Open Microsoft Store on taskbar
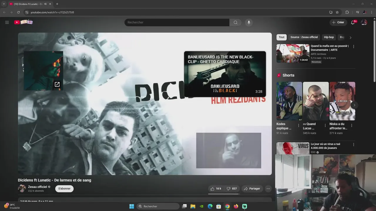376x211 pixels. [x=219, y=206]
